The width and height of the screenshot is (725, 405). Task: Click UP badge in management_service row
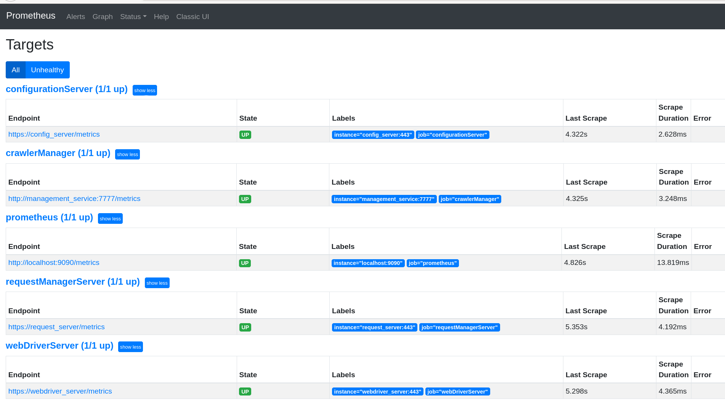pyautogui.click(x=245, y=199)
